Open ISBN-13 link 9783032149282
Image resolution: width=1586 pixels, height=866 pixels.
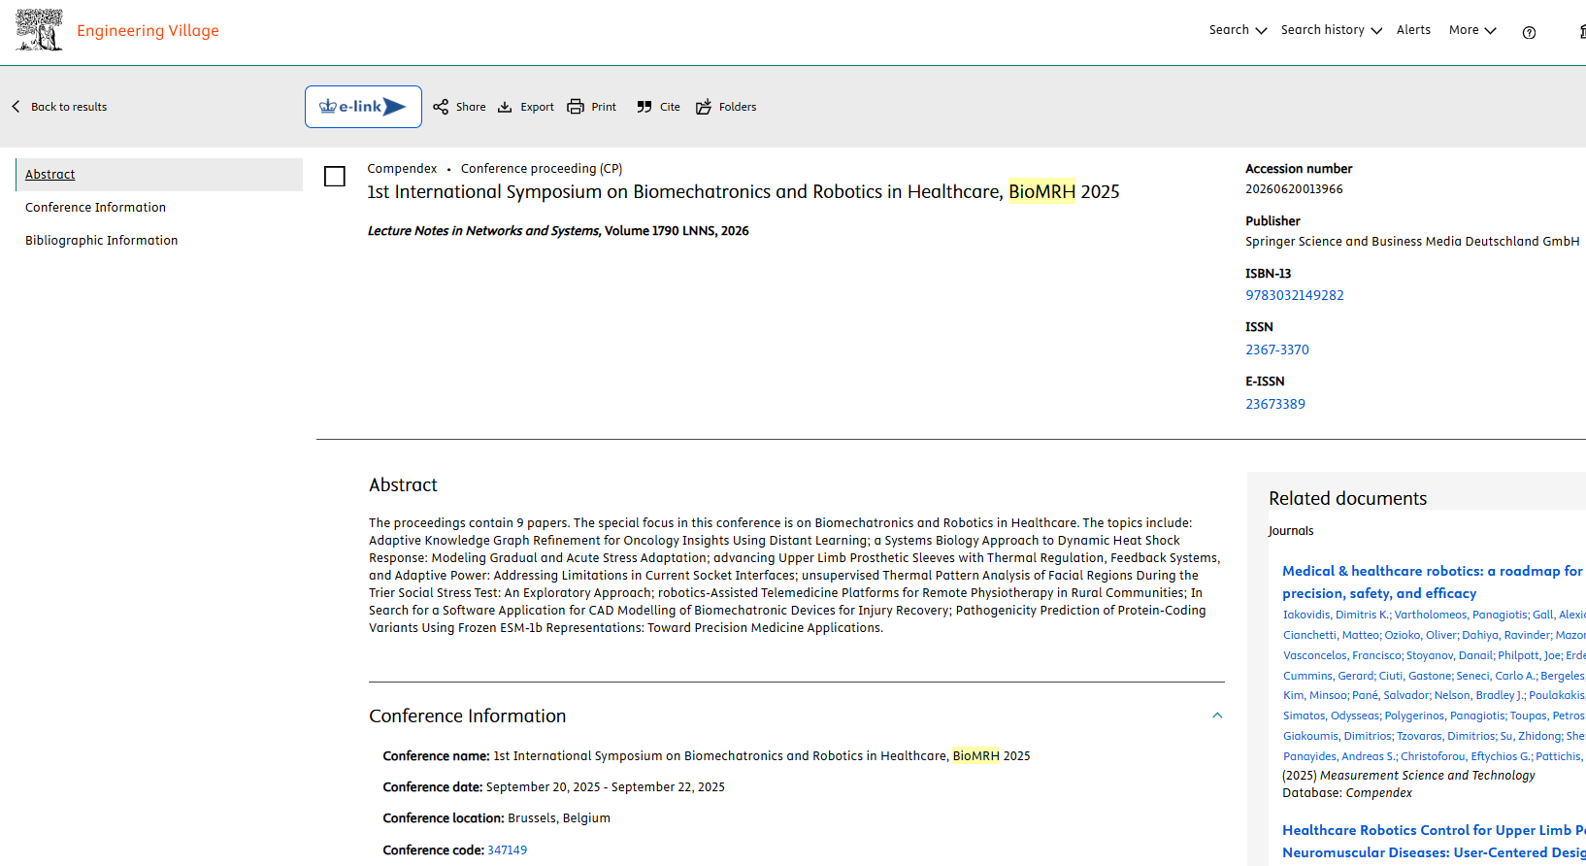1295,295
